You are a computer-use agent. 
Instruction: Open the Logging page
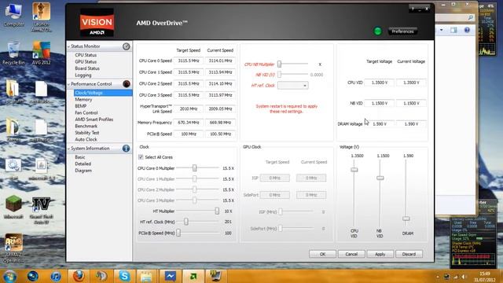pos(83,75)
